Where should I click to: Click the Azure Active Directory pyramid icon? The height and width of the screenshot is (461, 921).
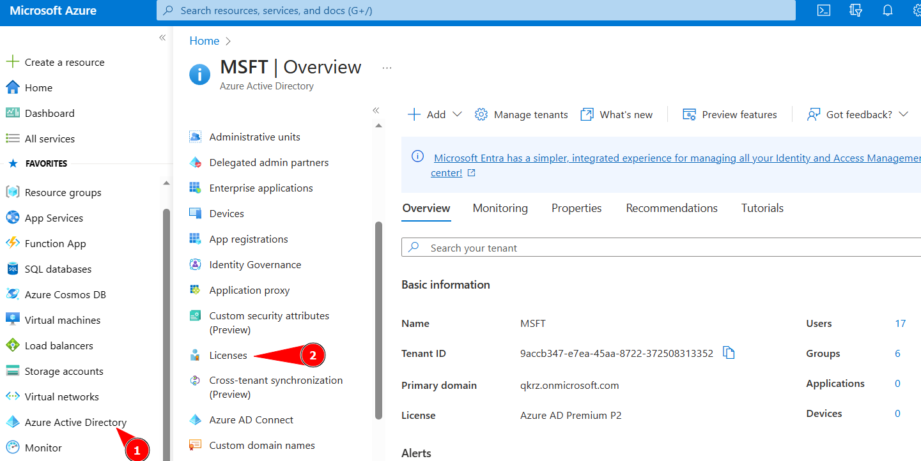click(x=12, y=422)
